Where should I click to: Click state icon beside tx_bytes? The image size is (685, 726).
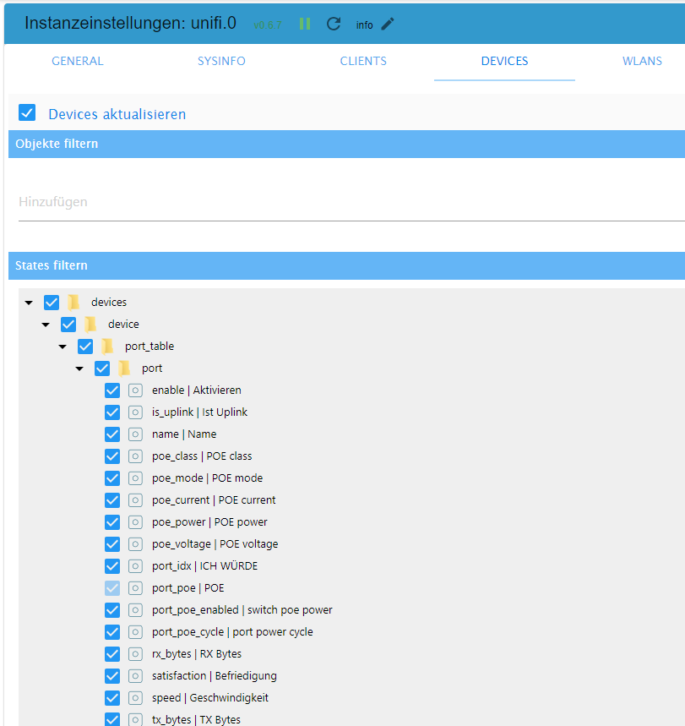pos(135,720)
